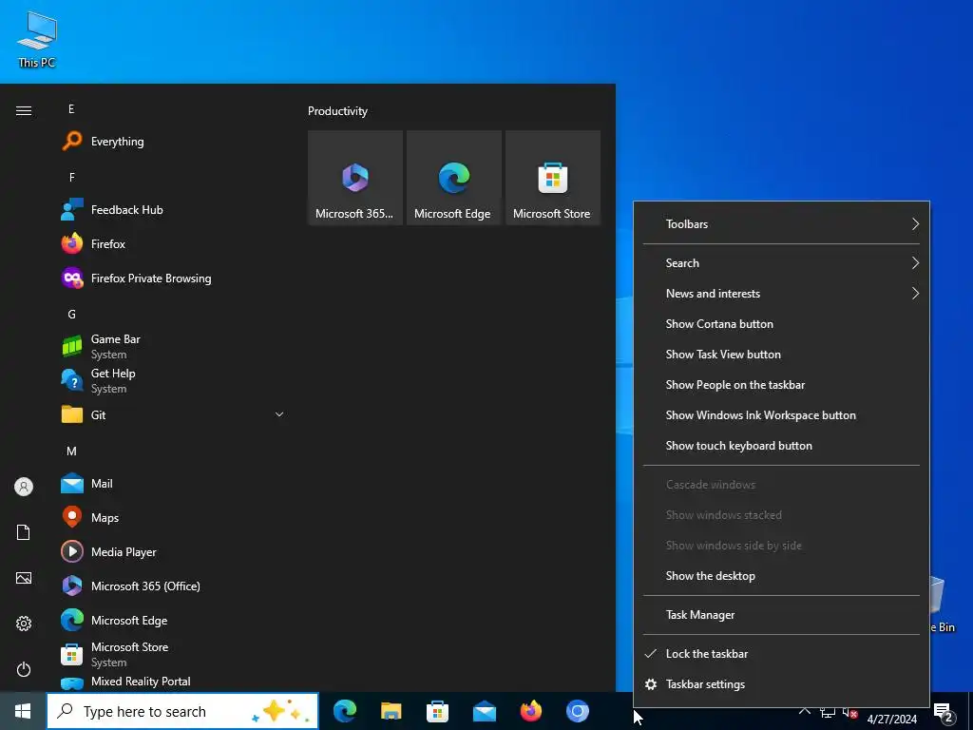Image resolution: width=973 pixels, height=730 pixels.
Task: Toggle Show People on the taskbar
Action: [781, 385]
